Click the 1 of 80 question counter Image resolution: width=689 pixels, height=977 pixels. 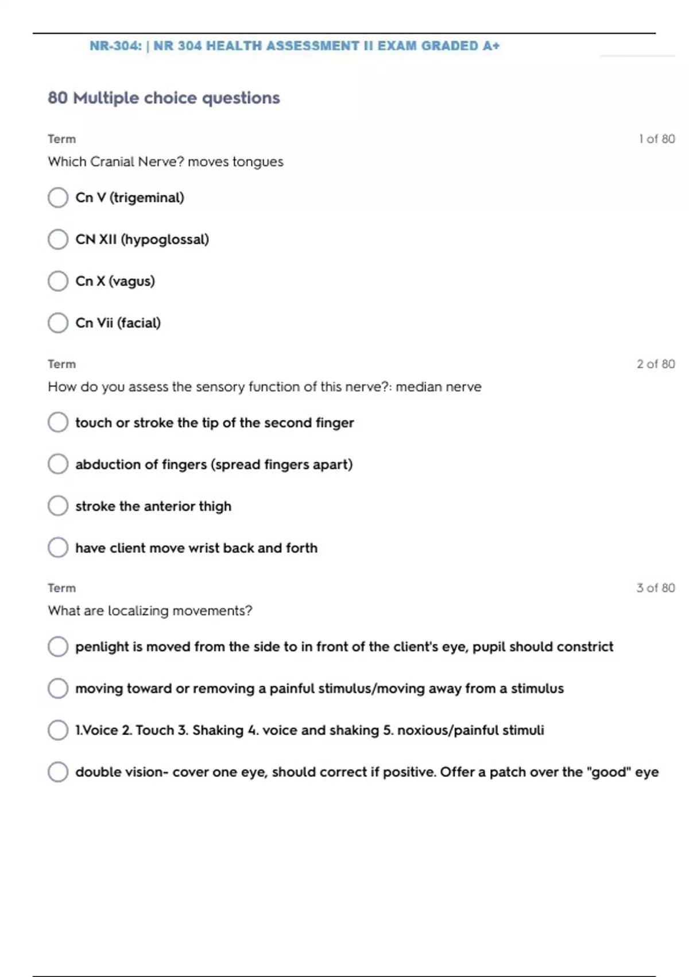pos(656,139)
